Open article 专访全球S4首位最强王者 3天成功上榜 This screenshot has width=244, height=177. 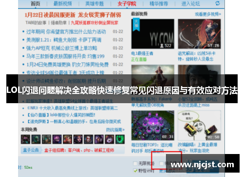tap(65, 72)
